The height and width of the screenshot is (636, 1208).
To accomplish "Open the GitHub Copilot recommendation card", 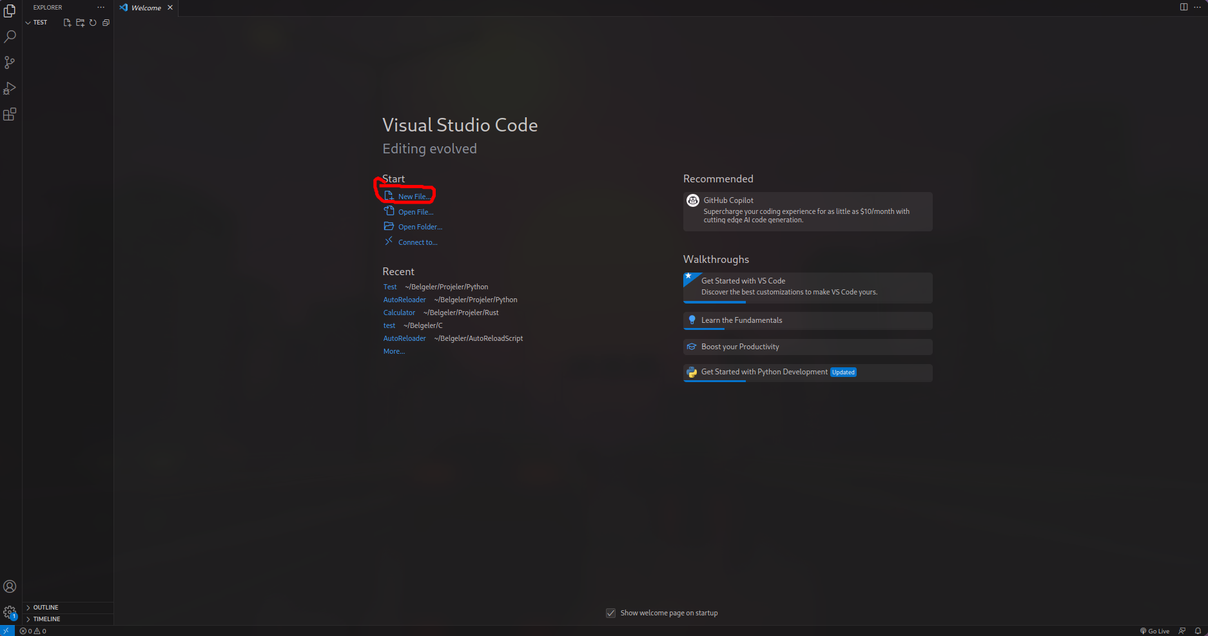I will point(808,211).
